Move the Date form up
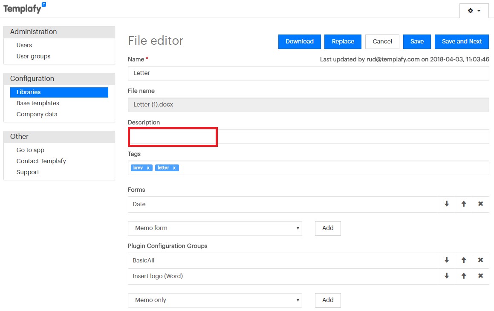This screenshot has width=494, height=311. (x=463, y=204)
